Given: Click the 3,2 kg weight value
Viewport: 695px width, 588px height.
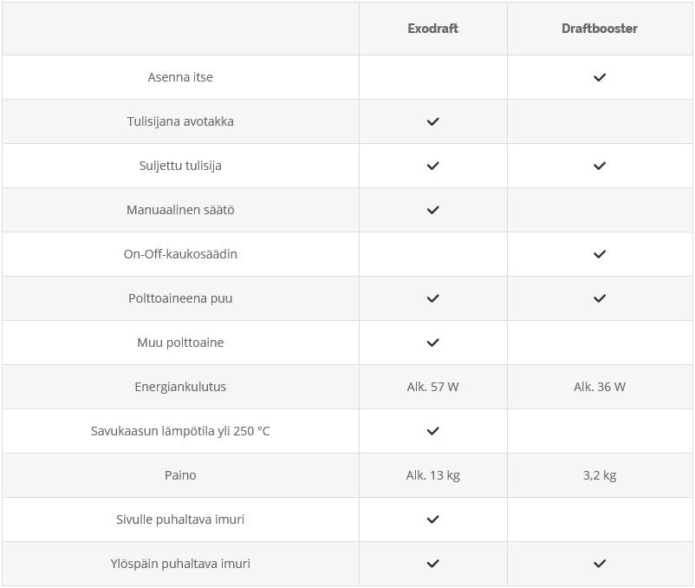Looking at the screenshot, I should 600,475.
